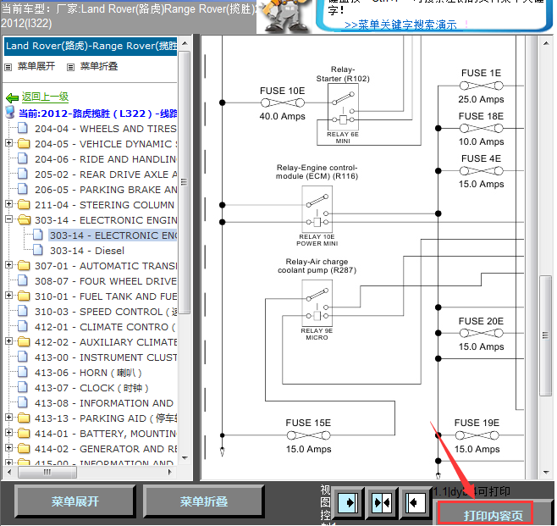Click the tree panel vertical scrollbar thumb
This screenshot has width=557, height=526.
[184, 182]
